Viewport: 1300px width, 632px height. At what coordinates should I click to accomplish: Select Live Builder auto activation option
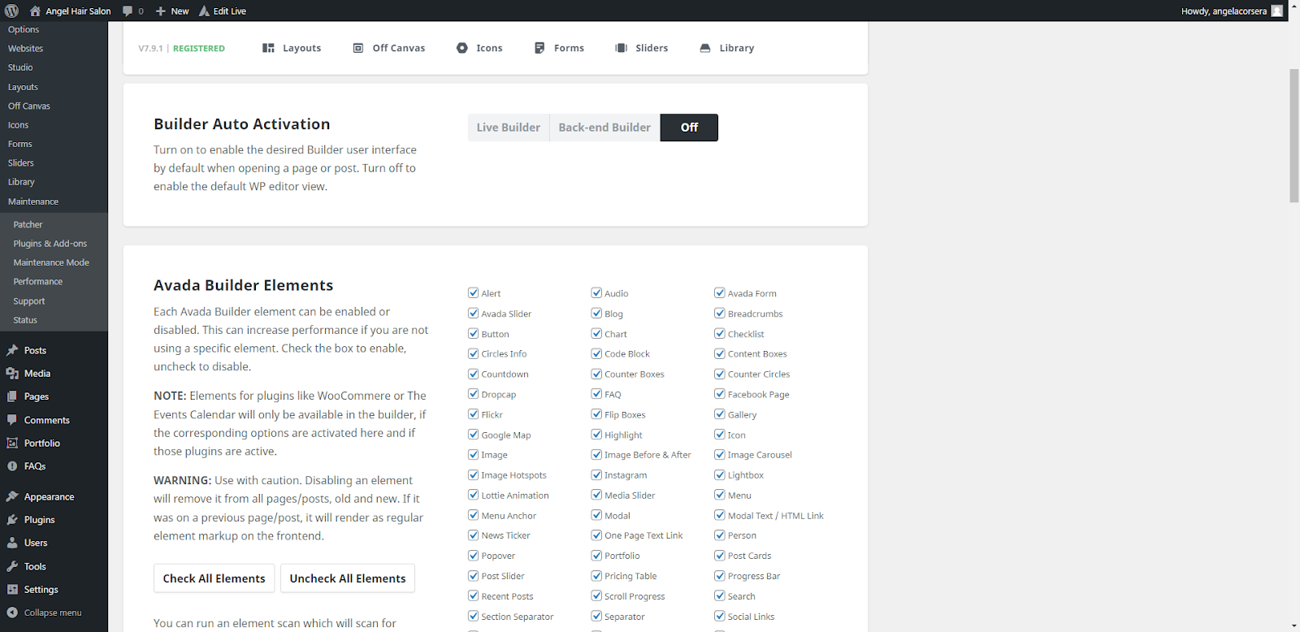[509, 128]
